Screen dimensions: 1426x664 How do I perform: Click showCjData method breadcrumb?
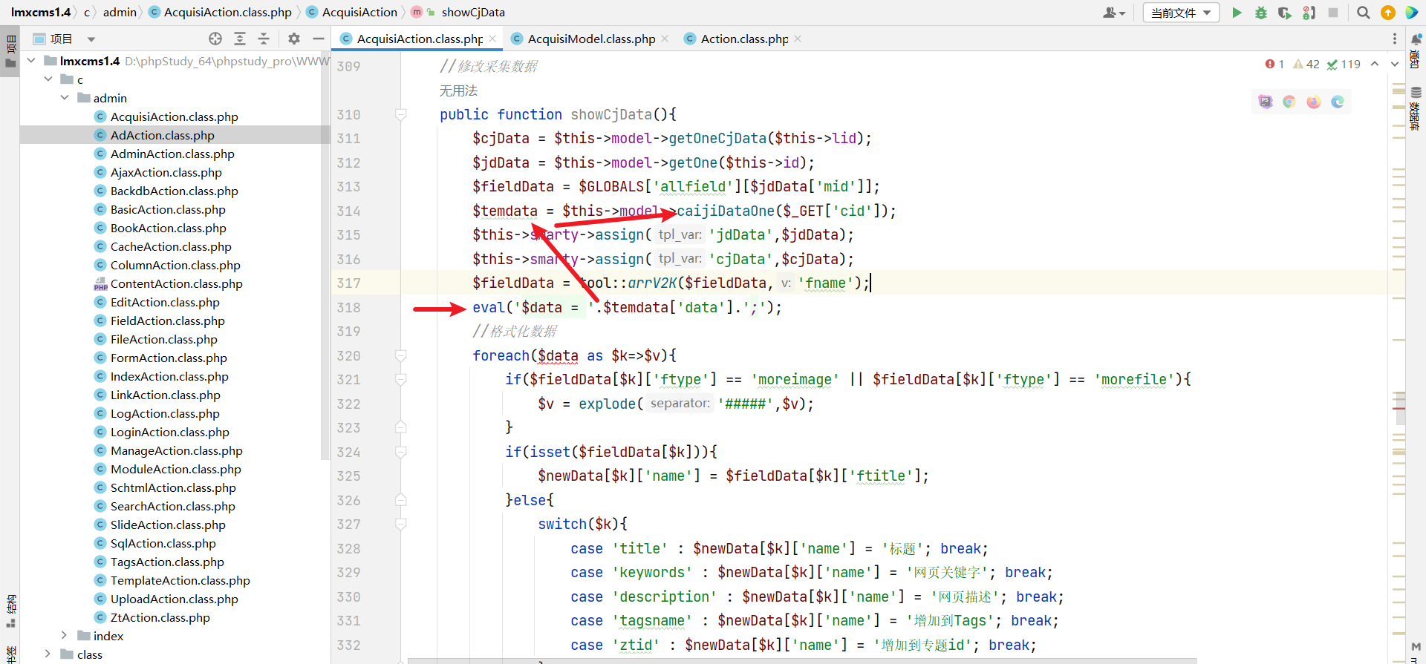458,12
